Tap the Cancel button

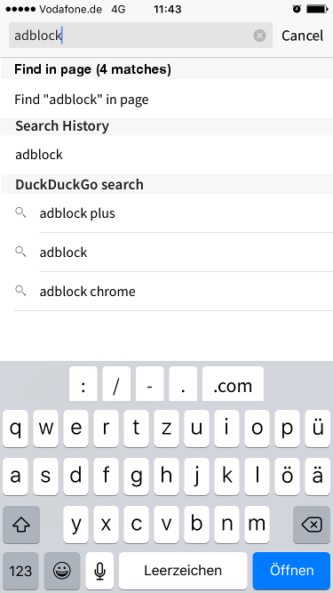click(302, 36)
